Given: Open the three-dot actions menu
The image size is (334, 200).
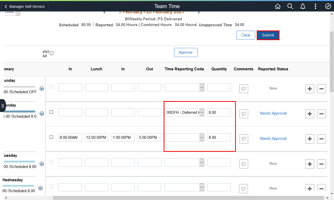Looking at the screenshot, I should pyautogui.click(x=315, y=7).
